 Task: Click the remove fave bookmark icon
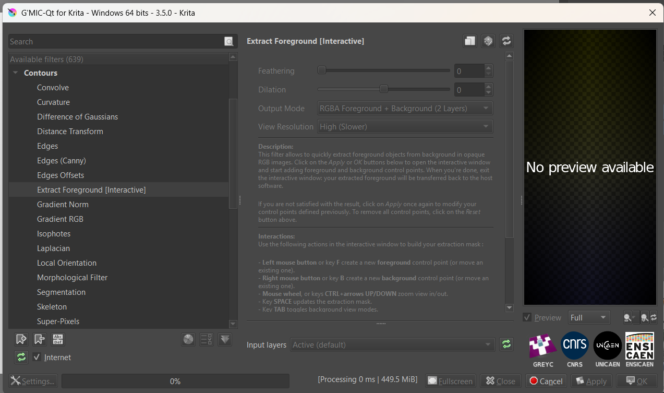tap(39, 339)
